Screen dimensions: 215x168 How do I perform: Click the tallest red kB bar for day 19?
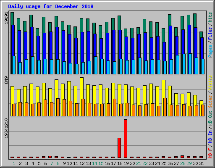126,139
